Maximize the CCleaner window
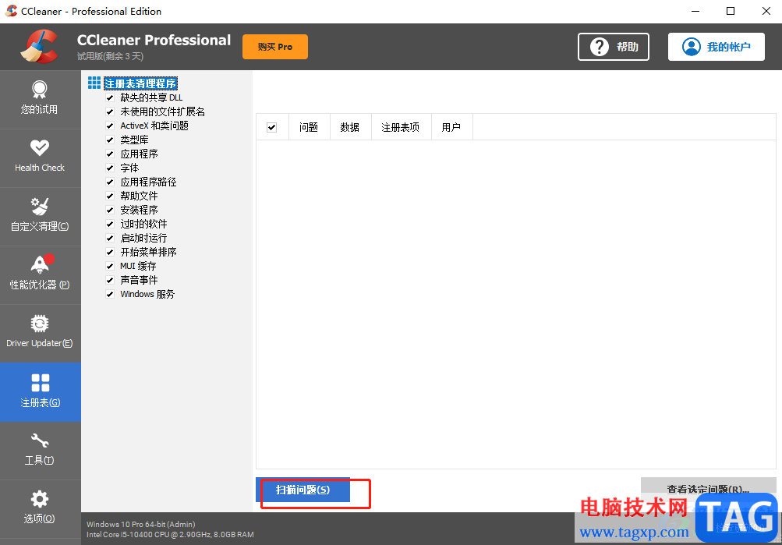This screenshot has height=545, width=782. coord(731,11)
